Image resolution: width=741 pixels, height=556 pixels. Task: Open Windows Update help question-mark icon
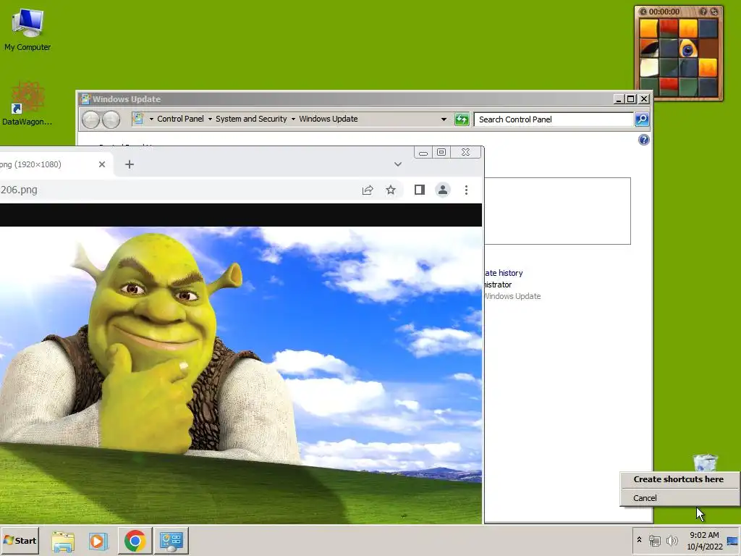click(x=643, y=140)
